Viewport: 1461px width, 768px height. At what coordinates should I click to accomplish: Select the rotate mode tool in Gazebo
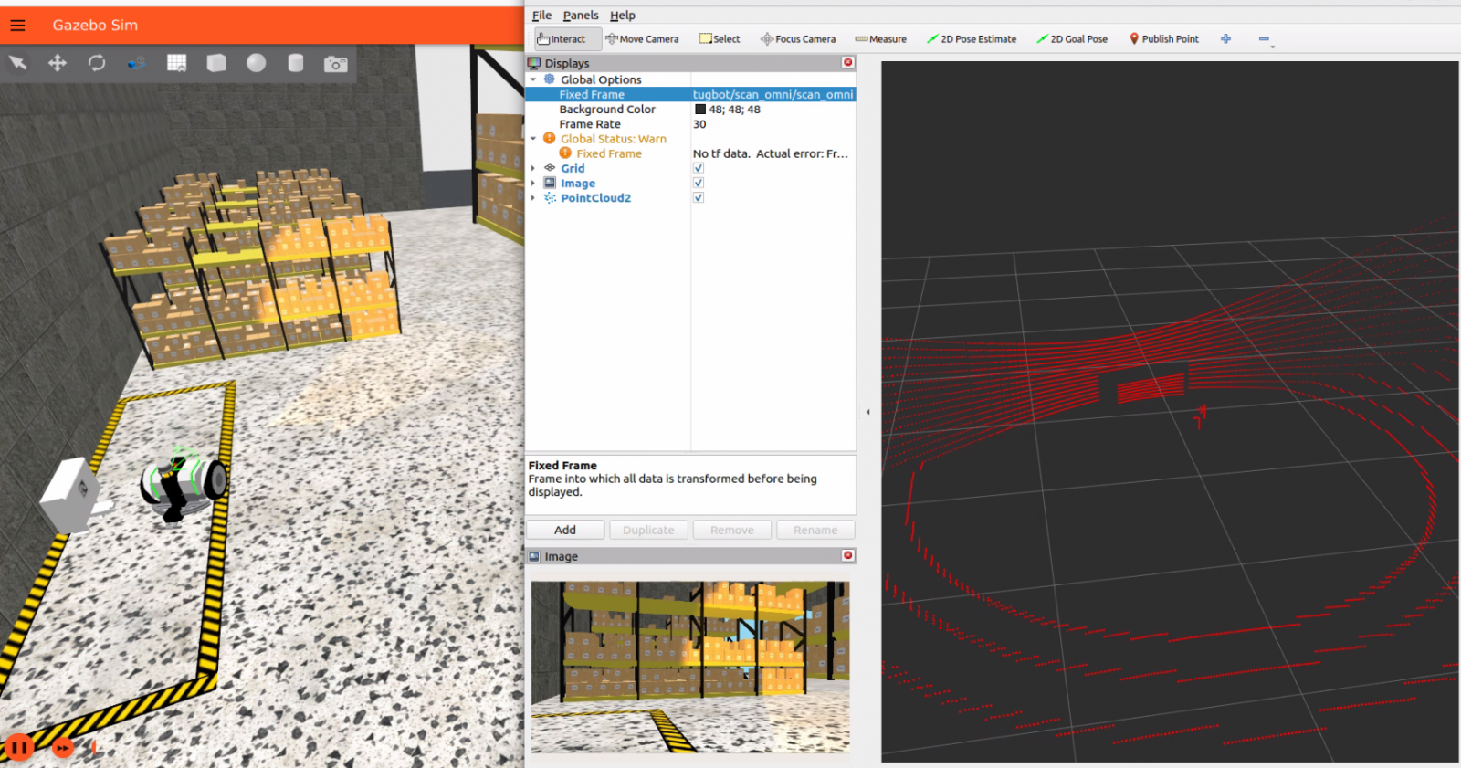[x=97, y=63]
